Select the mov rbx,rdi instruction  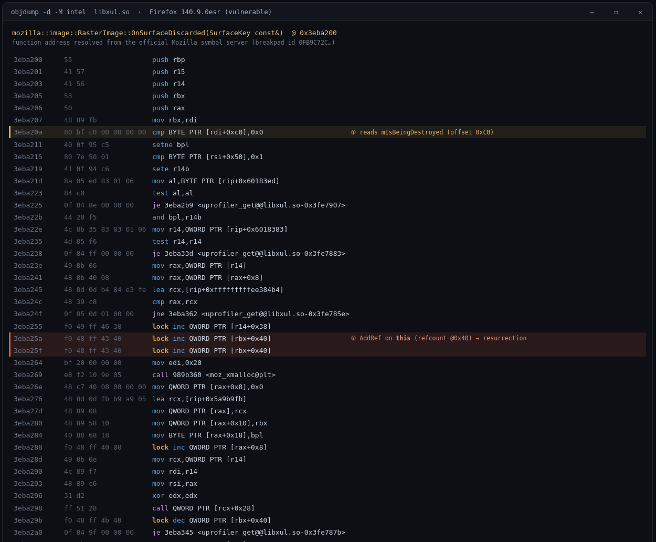[175, 120]
